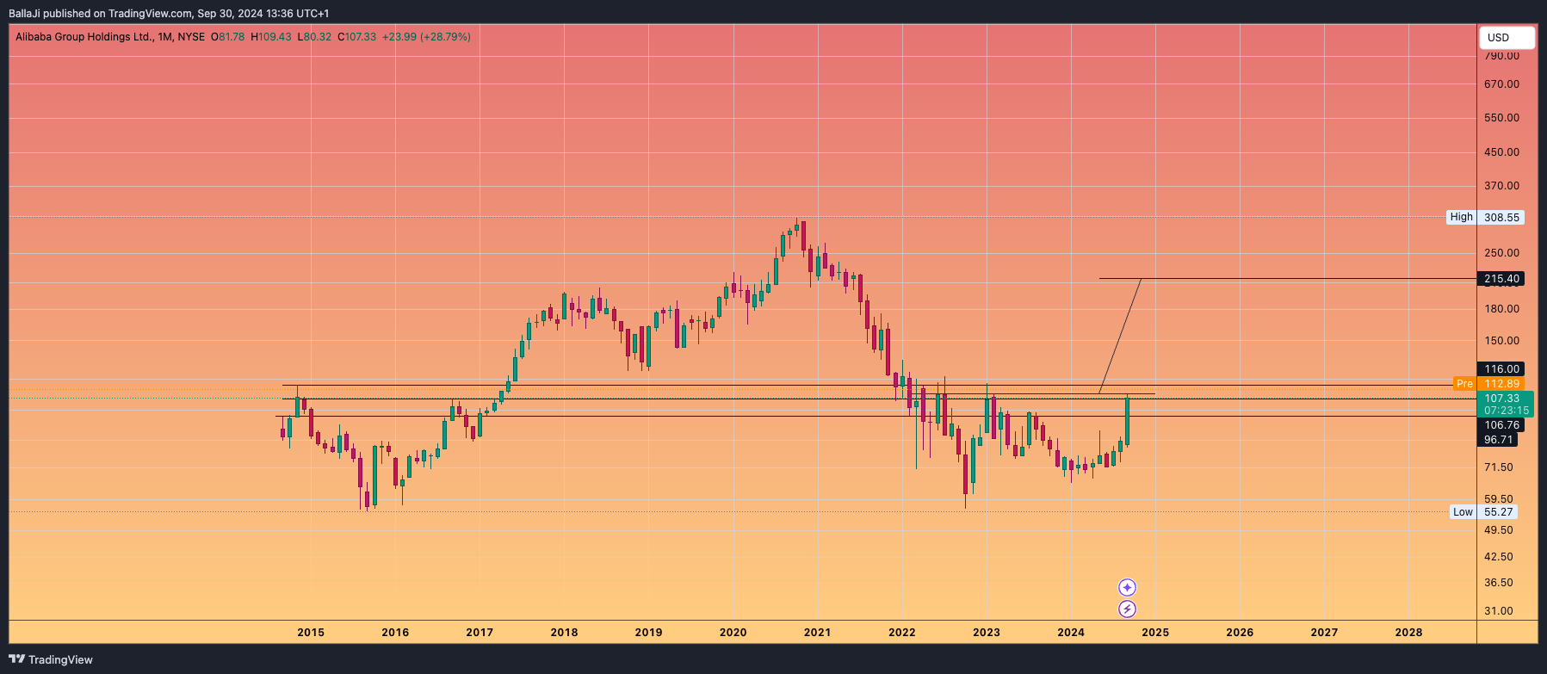Click the 49.50 price axis label
The height and width of the screenshot is (674, 1547).
[x=1499, y=530]
